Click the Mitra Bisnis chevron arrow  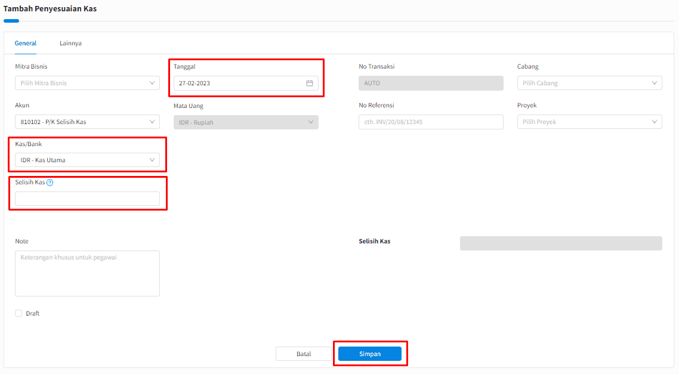point(152,84)
